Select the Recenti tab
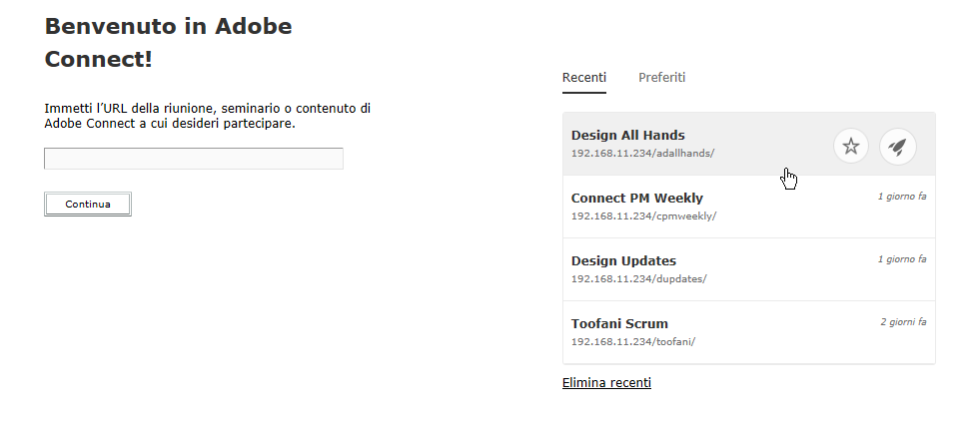 (583, 78)
